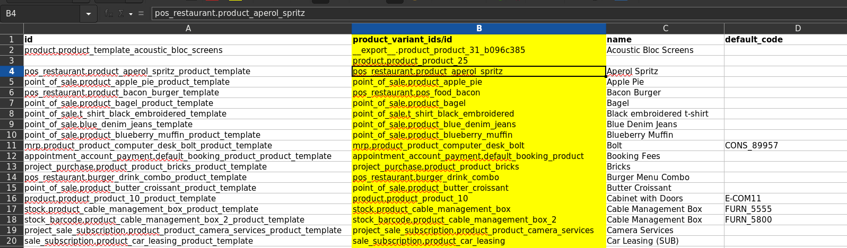Click the Sum sigma icon

tap(121, 13)
